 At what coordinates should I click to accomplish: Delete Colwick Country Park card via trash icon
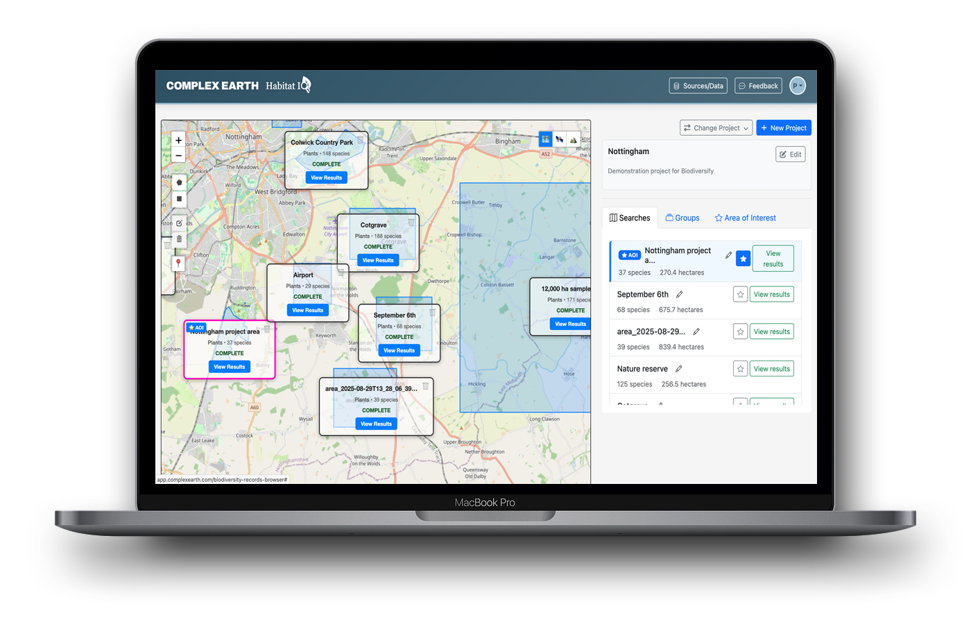(x=360, y=141)
